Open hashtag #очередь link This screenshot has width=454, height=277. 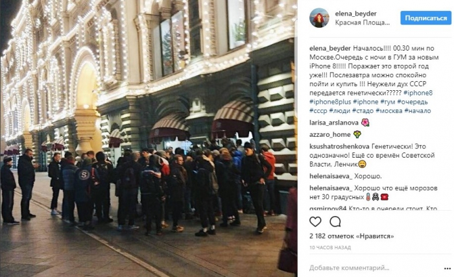point(412,102)
